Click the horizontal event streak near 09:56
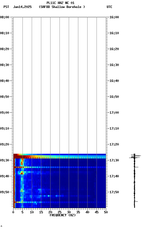146x229 pixels. point(60,202)
